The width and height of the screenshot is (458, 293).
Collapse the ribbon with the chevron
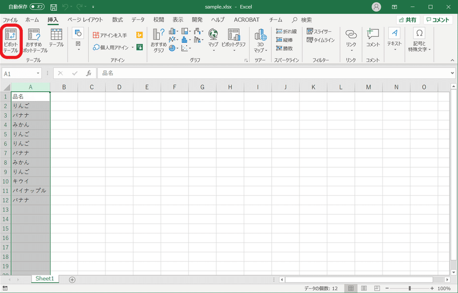(452, 61)
